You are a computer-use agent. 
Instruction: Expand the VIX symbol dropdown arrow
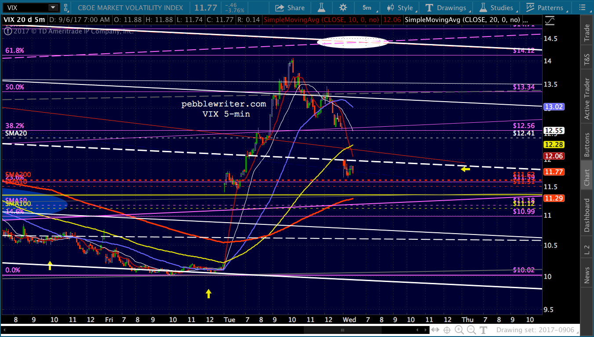53,7
